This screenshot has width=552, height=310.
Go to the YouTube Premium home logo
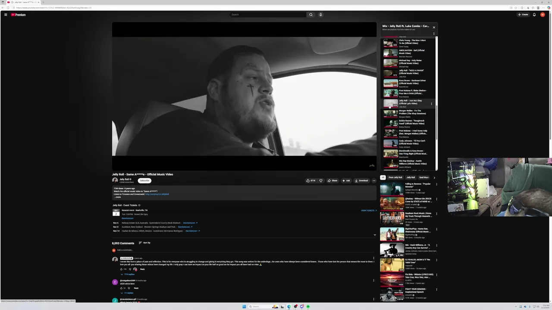[18, 15]
